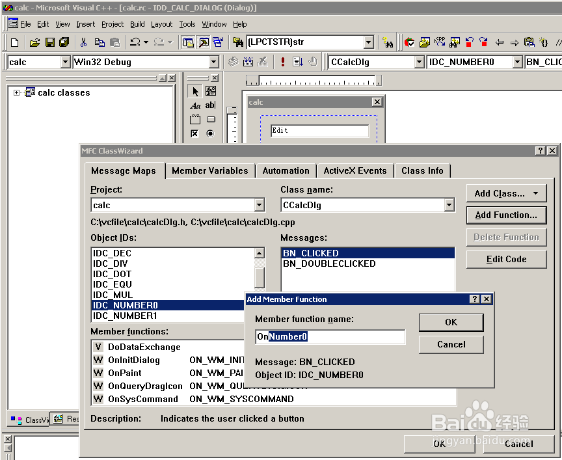
Task: Open the (LPCTSTR)str find combo dropdown
Action: [368, 42]
